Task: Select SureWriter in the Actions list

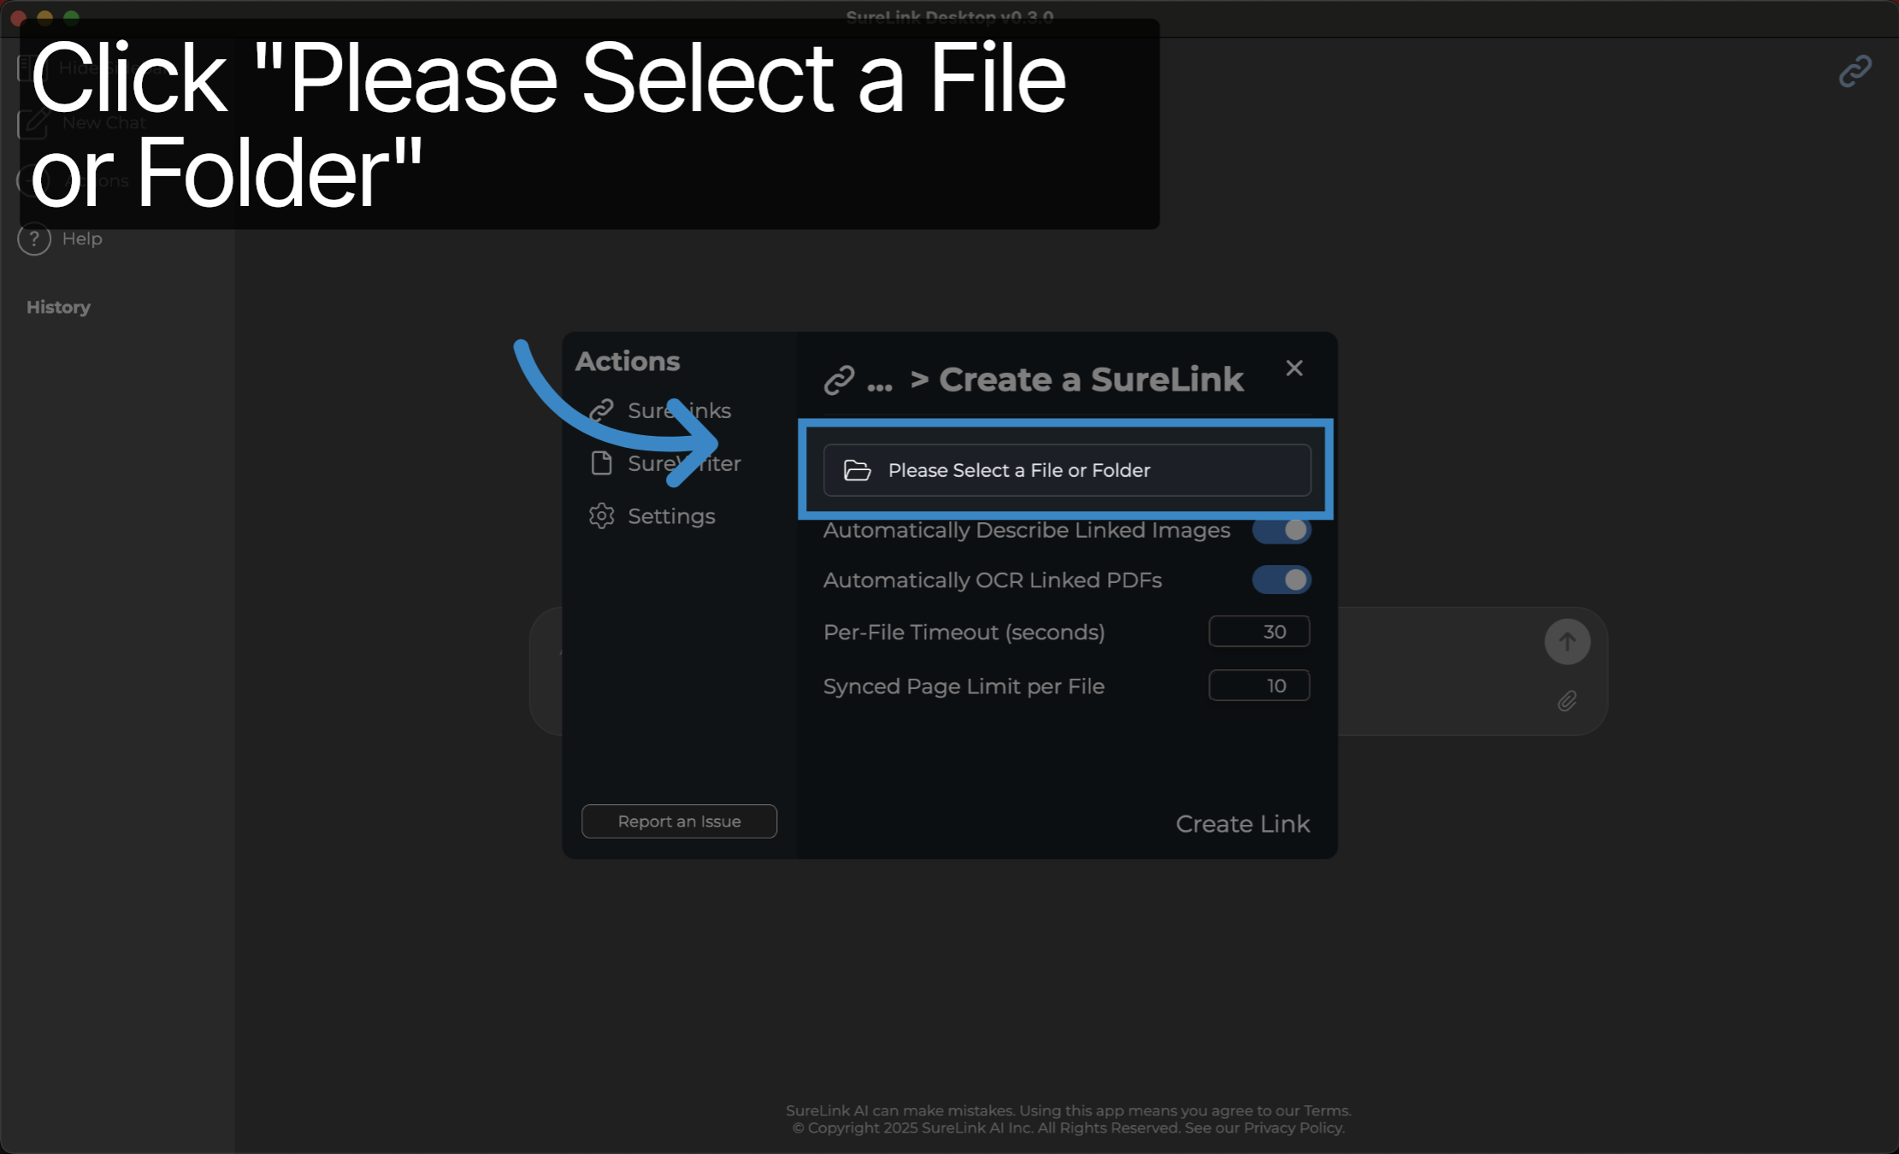Action: (x=665, y=463)
